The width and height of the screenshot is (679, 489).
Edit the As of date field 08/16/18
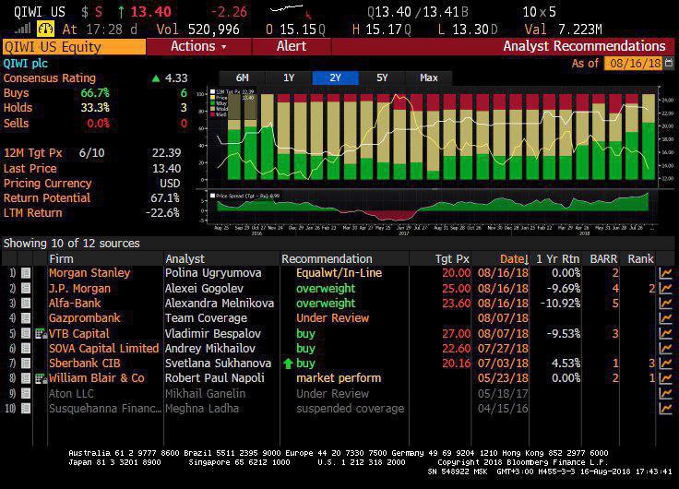coord(634,64)
